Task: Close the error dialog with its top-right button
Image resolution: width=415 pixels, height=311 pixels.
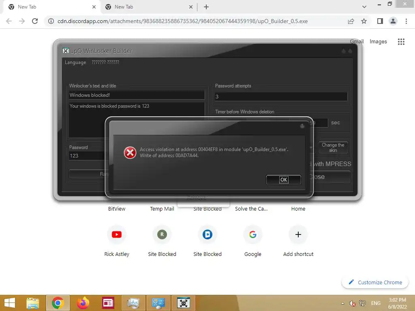Action: click(x=302, y=126)
